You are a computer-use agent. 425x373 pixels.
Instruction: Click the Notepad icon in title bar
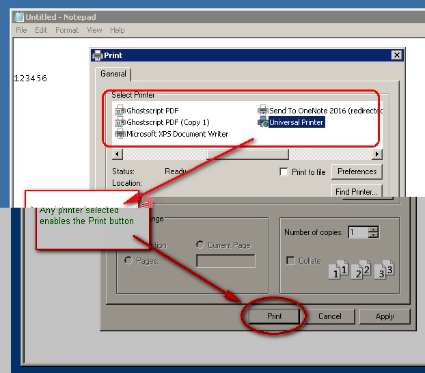19,16
